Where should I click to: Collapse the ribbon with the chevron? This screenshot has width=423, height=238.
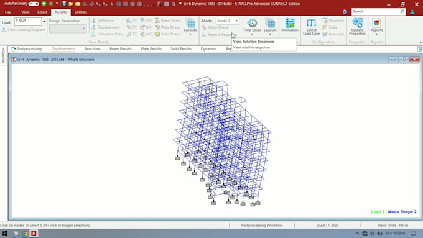click(x=421, y=42)
